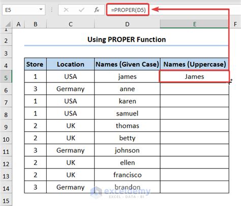The width and height of the screenshot is (241, 206).
Task: Click the 'UK' cell in betty's row
Action: click(x=71, y=138)
